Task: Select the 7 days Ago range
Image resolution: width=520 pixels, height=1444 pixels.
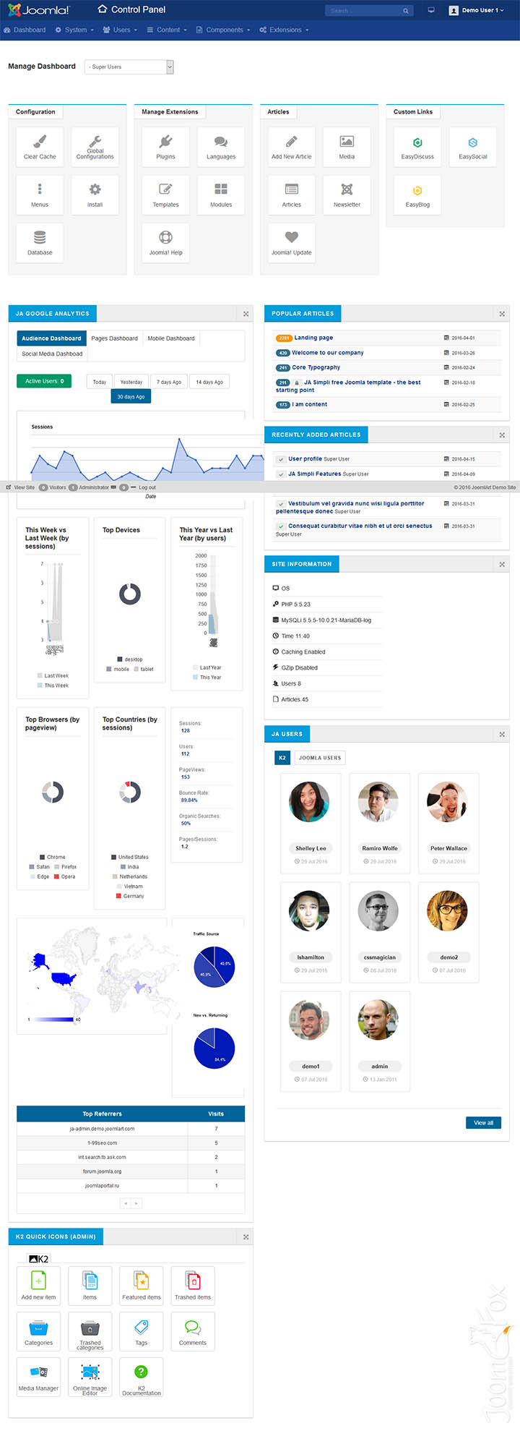Action: click(x=169, y=382)
